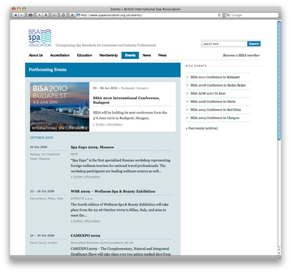Open 'BISA 2005 Conference In Bad Sulza' link
This screenshot has width=291, height=273.
(x=215, y=110)
